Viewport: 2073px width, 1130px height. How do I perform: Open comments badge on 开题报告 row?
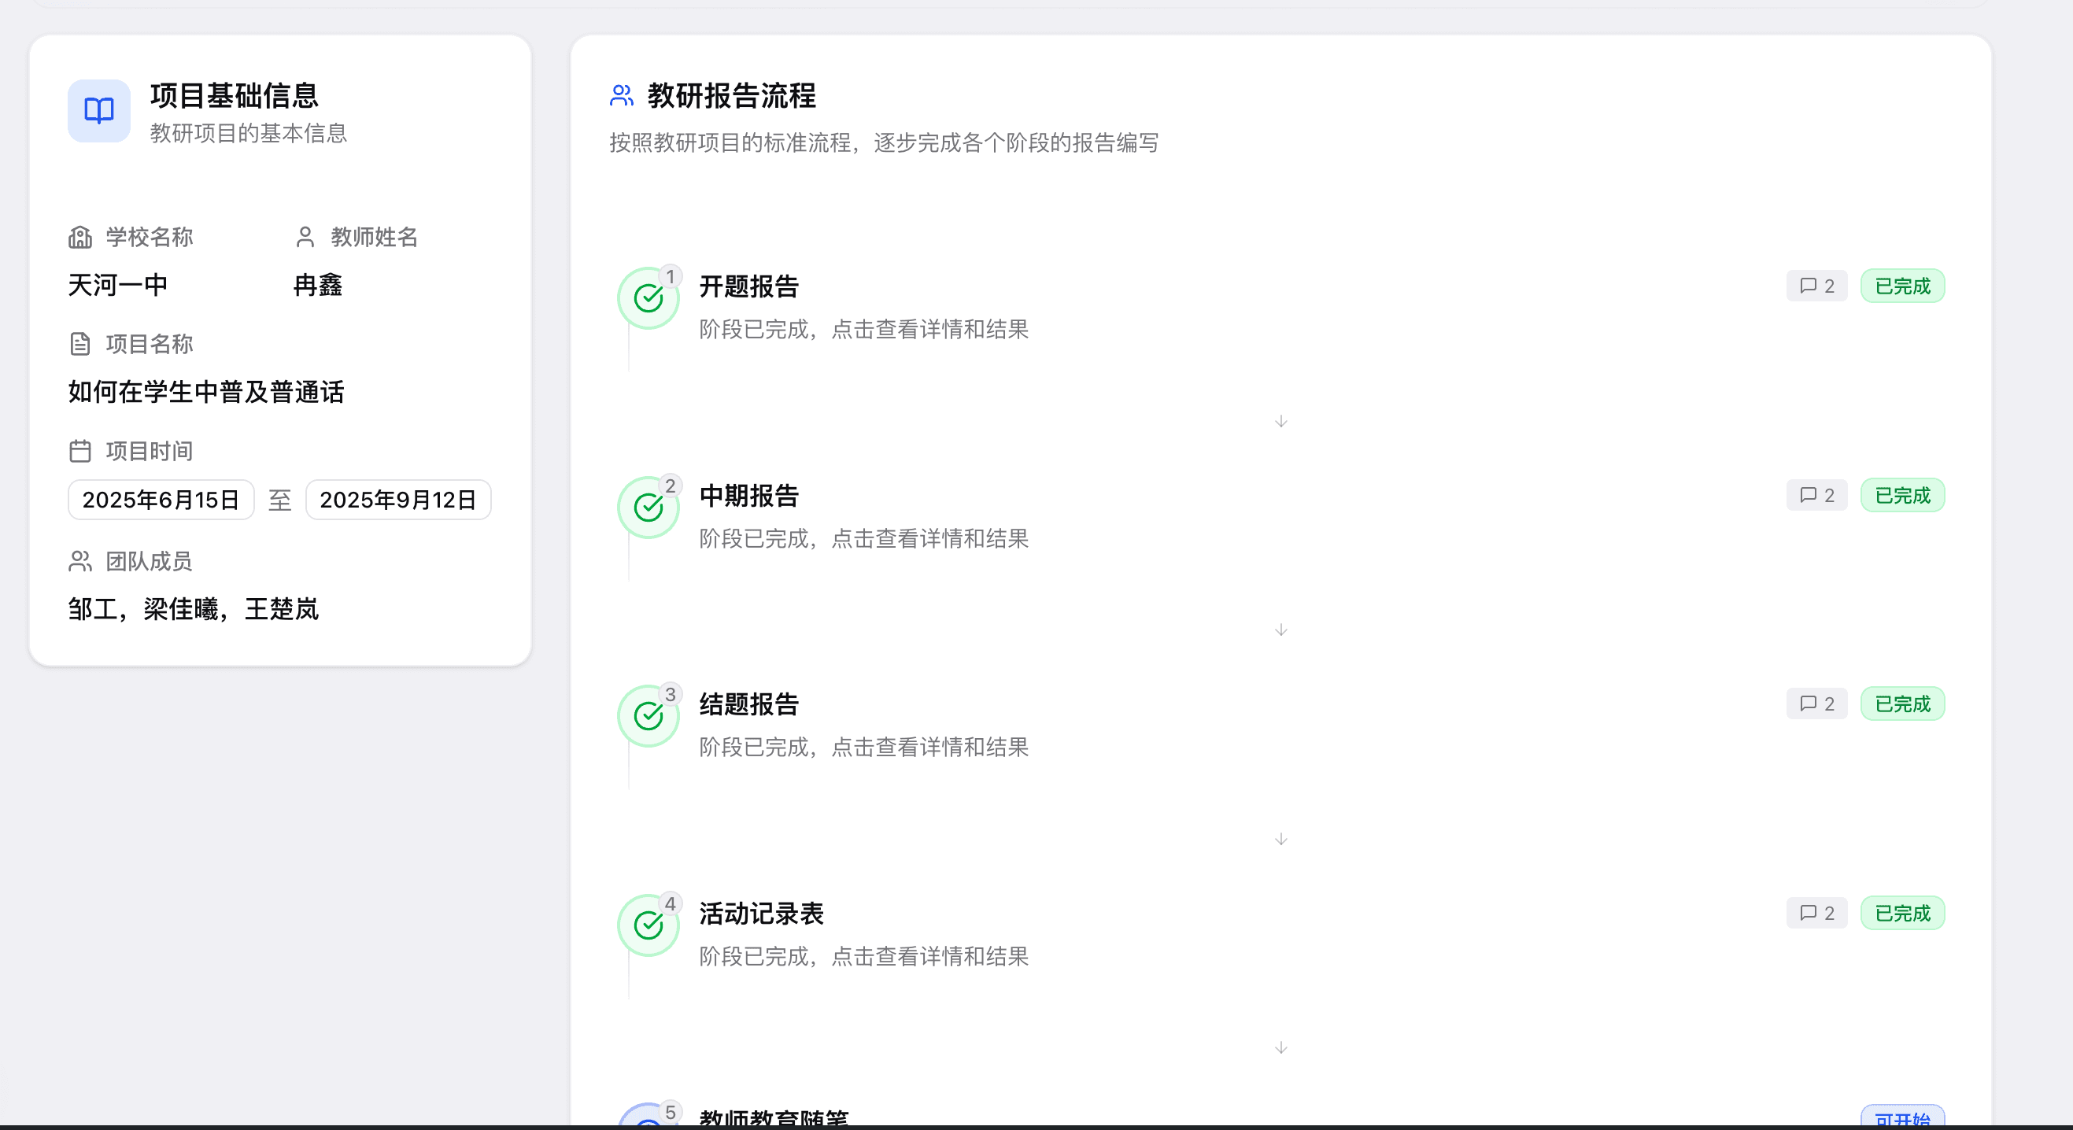(x=1816, y=286)
